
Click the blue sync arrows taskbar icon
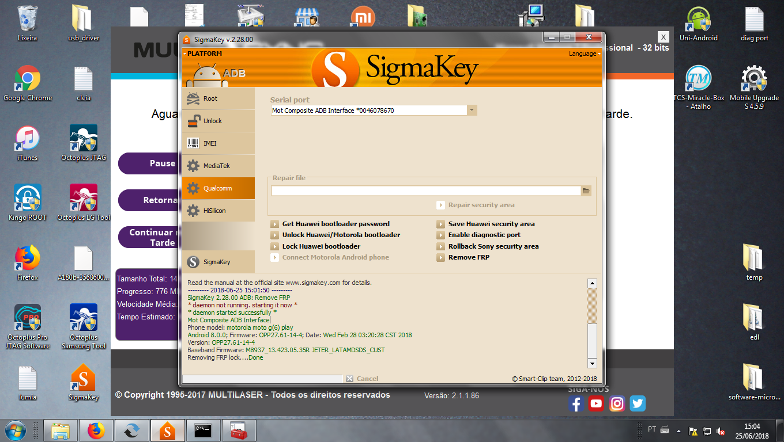[132, 430]
